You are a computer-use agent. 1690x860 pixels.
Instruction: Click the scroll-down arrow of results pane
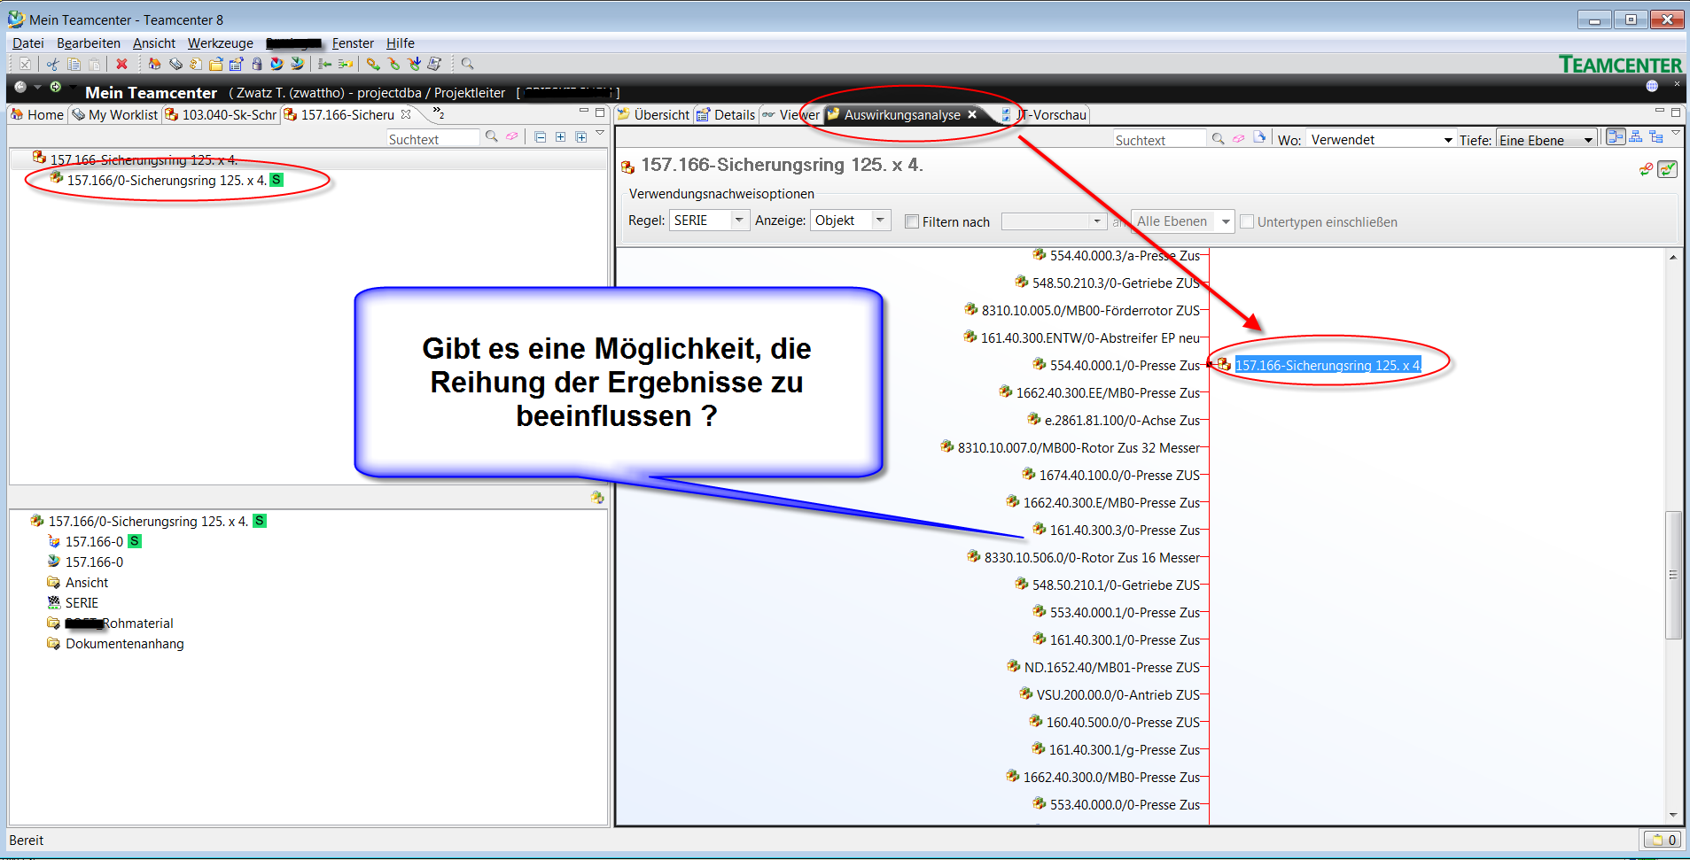click(x=1673, y=816)
